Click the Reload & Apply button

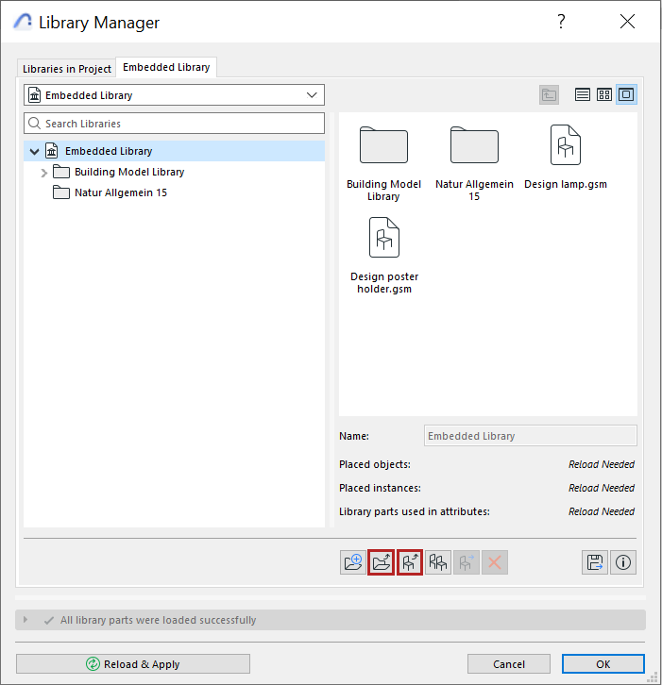tap(133, 664)
